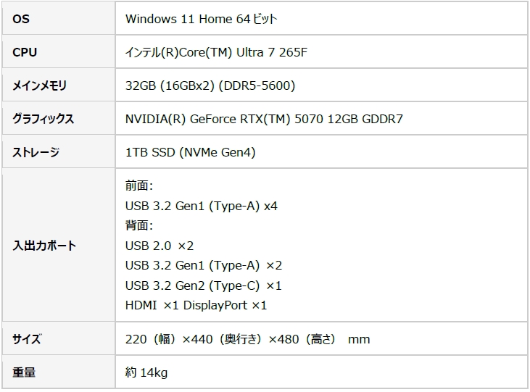Click the USB 3.2 Gen2 Type-C line
530x392 pixels.
click(203, 285)
